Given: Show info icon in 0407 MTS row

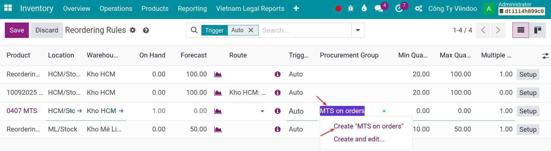Looking at the screenshot, I should click(x=277, y=111).
